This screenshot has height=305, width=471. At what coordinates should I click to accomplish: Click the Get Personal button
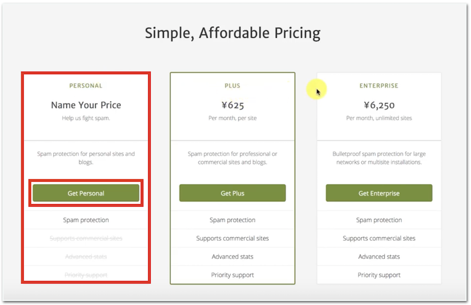click(x=86, y=193)
